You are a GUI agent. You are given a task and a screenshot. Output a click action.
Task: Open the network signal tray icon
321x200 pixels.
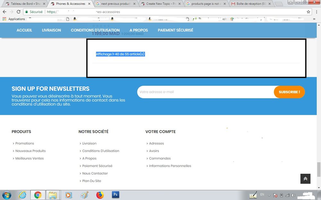pos(287,195)
